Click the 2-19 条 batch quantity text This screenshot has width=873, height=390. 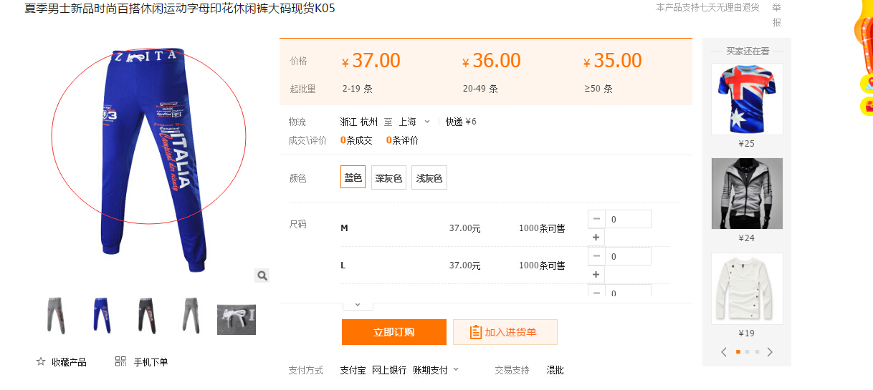coord(358,89)
